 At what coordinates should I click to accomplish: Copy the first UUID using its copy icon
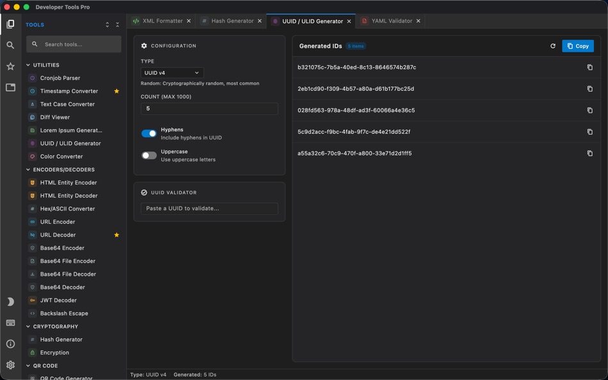tap(589, 67)
